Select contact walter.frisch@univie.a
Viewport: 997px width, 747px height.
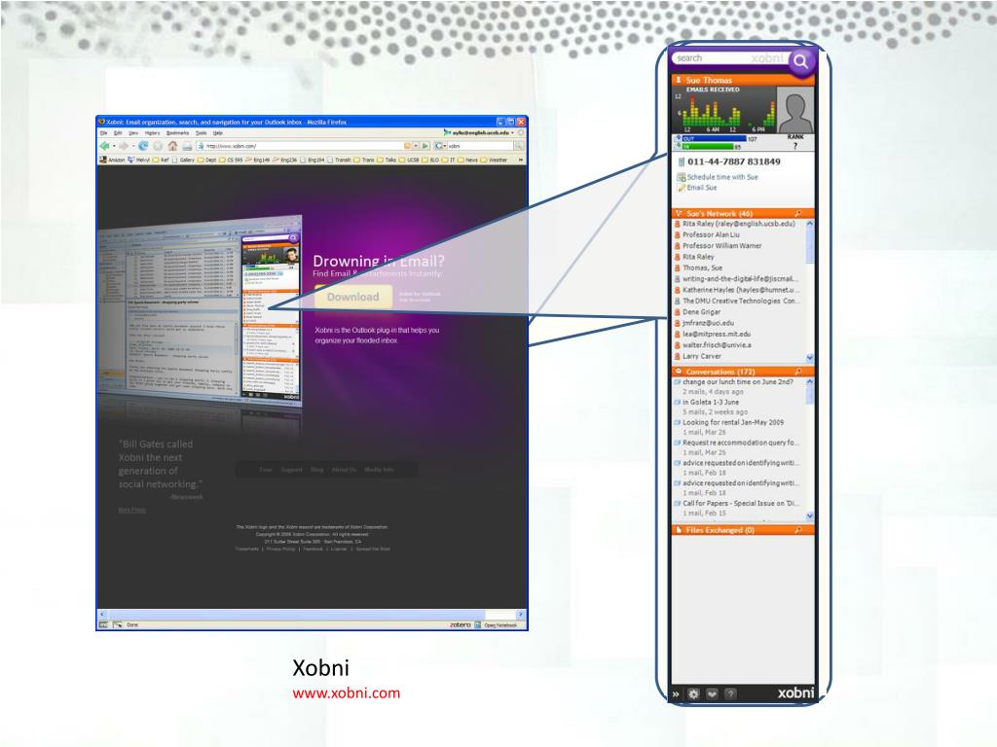[717, 345]
